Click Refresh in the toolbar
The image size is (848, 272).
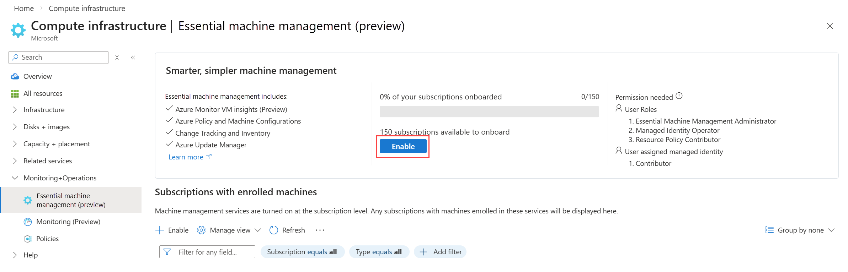(287, 230)
